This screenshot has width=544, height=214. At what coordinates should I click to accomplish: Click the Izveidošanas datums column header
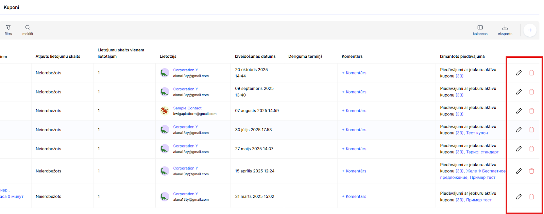[x=255, y=56]
